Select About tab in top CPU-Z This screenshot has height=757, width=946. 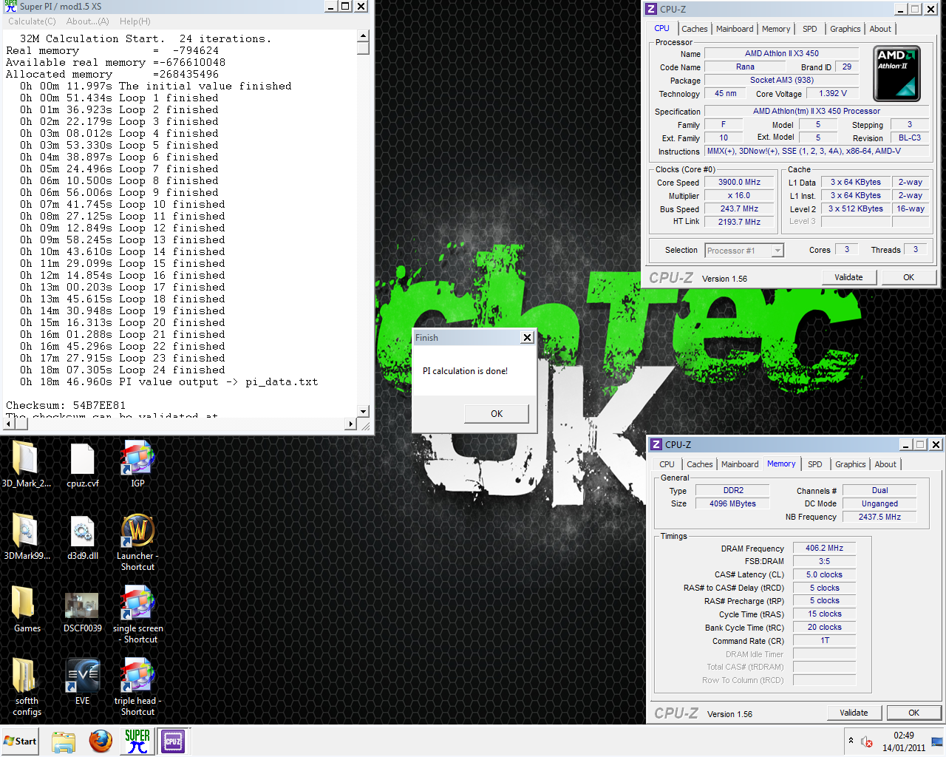click(880, 29)
